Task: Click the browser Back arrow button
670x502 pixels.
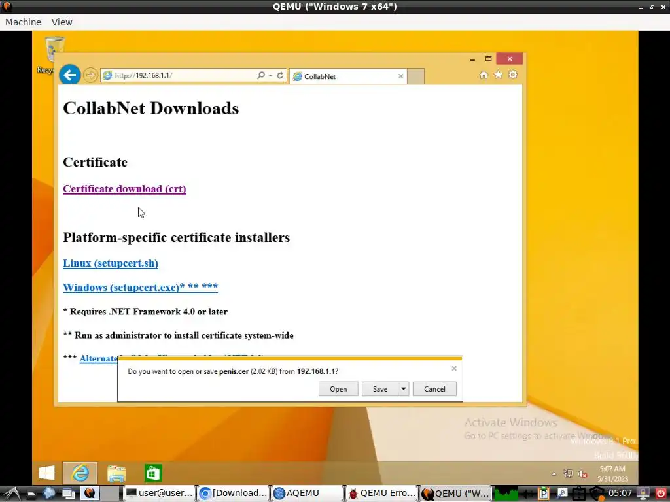Action: coord(69,75)
